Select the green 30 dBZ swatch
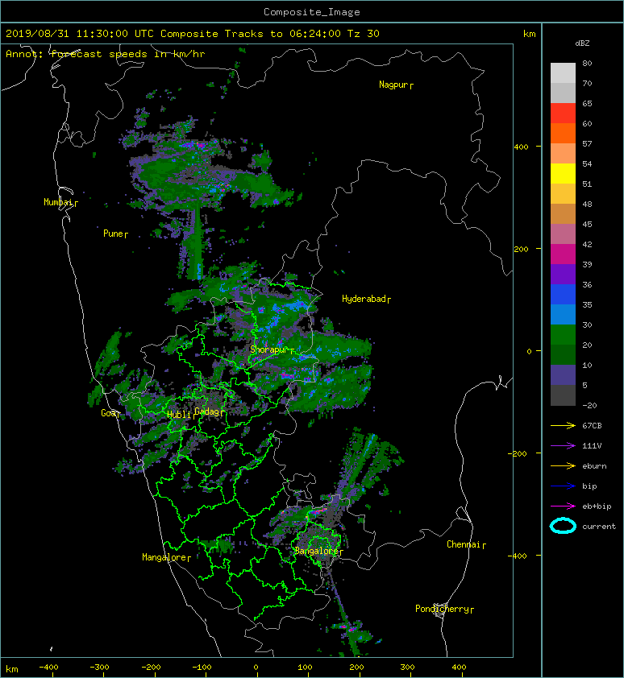The image size is (624, 678). coord(563,335)
